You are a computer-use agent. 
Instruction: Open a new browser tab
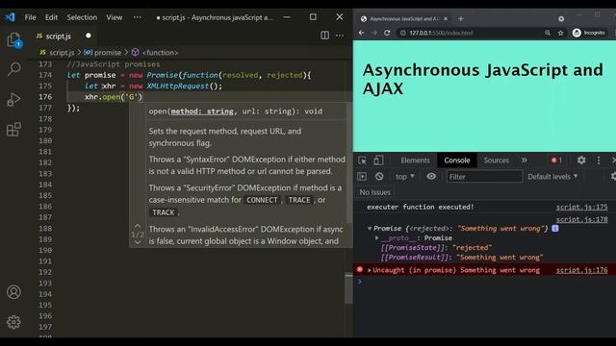pyautogui.click(x=461, y=18)
